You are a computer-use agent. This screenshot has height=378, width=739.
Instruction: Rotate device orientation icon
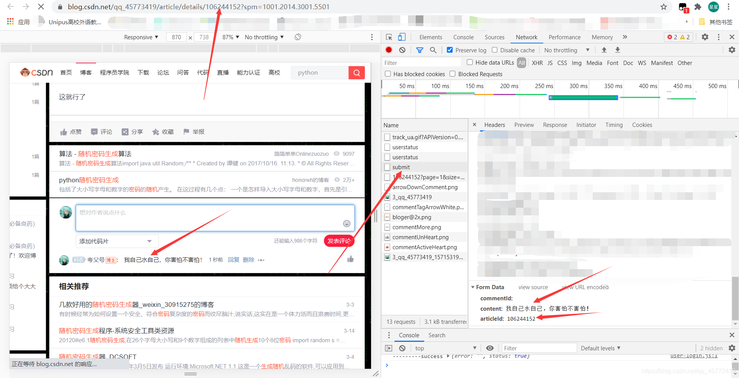298,37
